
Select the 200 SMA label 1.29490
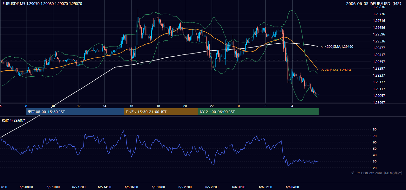point(337,47)
